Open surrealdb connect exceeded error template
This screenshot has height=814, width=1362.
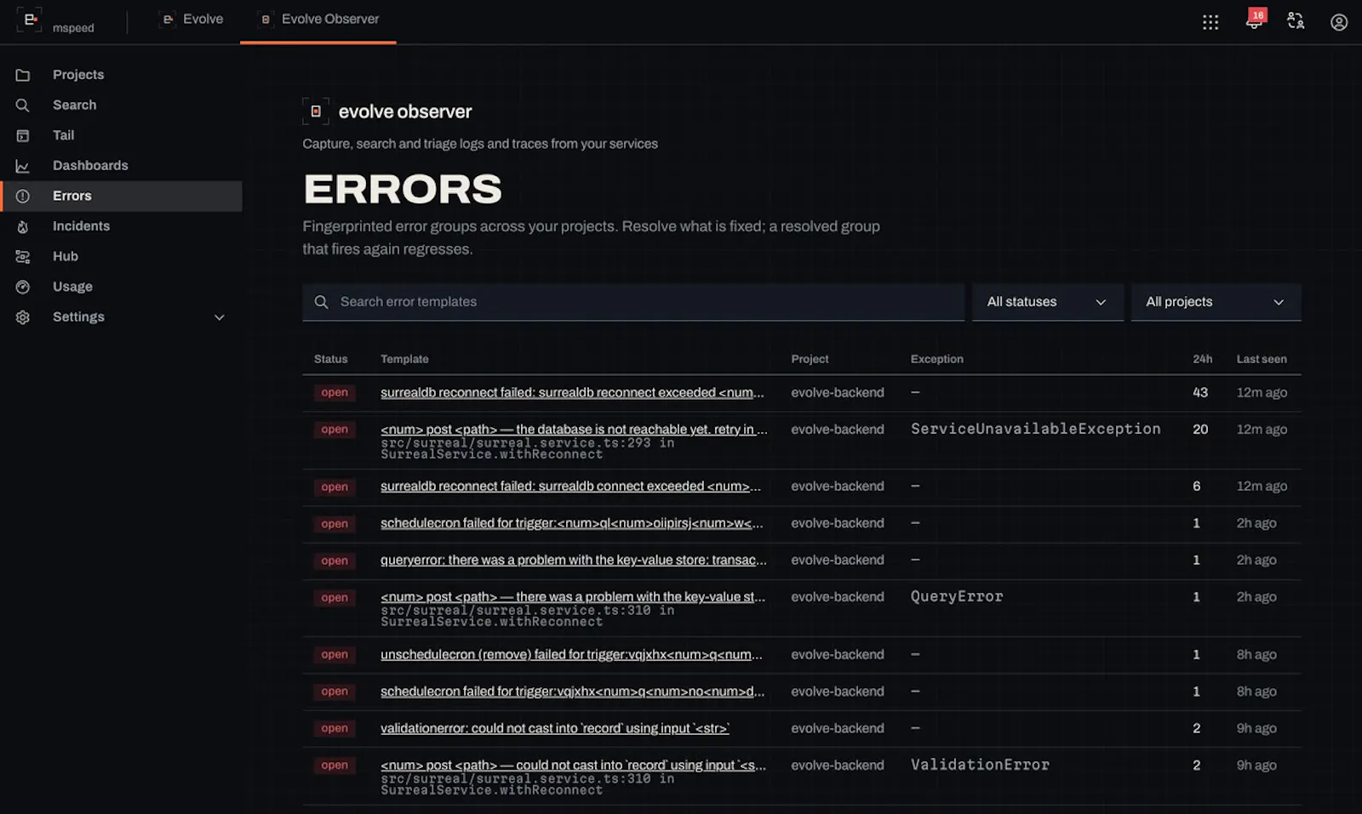pyautogui.click(x=570, y=487)
